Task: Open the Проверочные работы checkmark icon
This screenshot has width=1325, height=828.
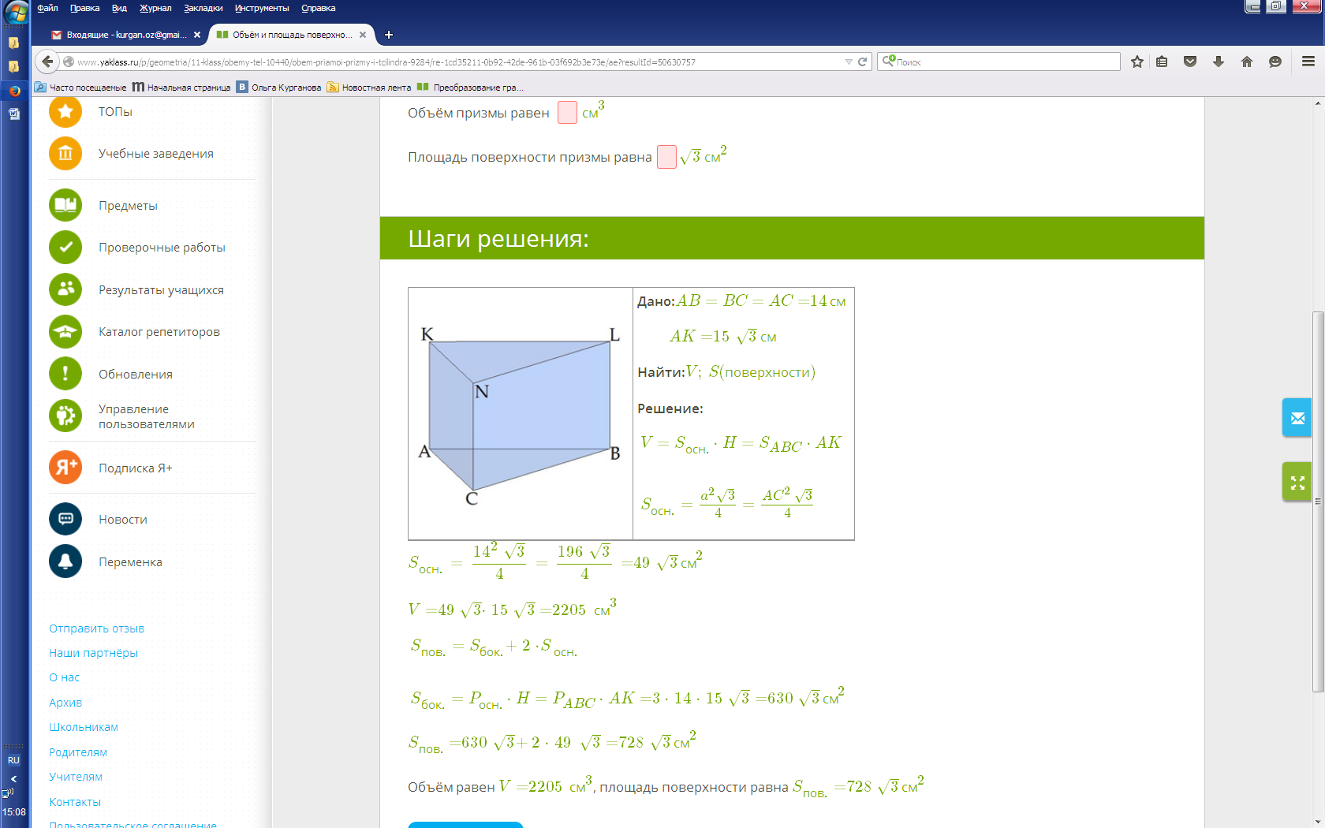Action: 65,248
